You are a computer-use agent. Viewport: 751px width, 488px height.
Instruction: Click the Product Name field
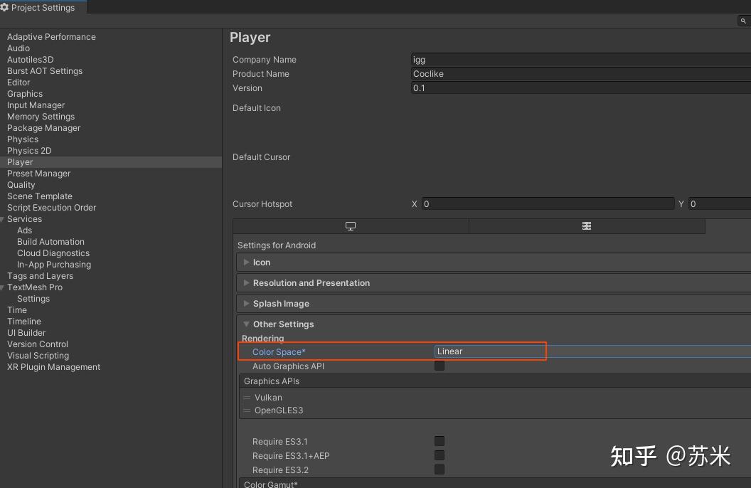(x=580, y=74)
